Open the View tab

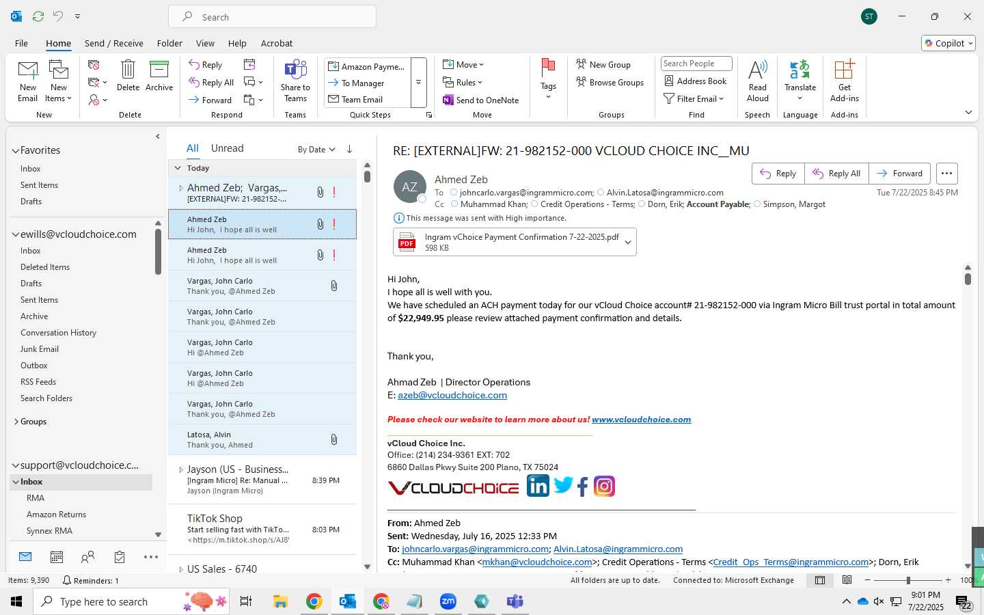tap(205, 43)
